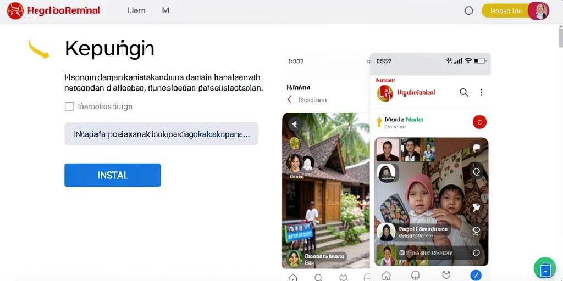Open the bottom-left child thumbnail in video
The image size is (563, 281).
pos(387,255)
